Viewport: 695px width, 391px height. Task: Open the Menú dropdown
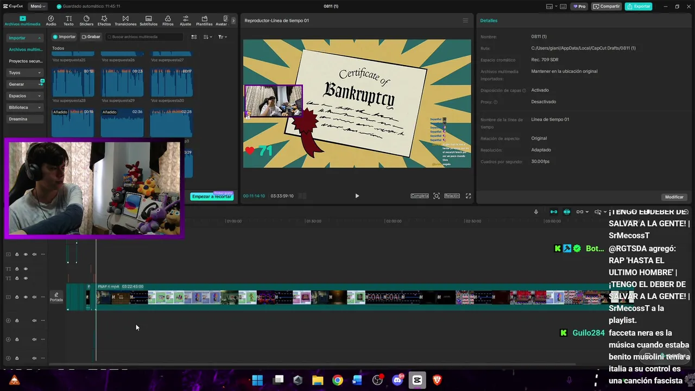click(37, 7)
